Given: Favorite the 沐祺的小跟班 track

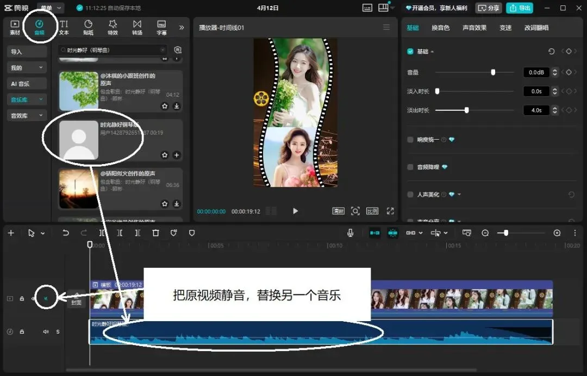Looking at the screenshot, I should point(165,106).
